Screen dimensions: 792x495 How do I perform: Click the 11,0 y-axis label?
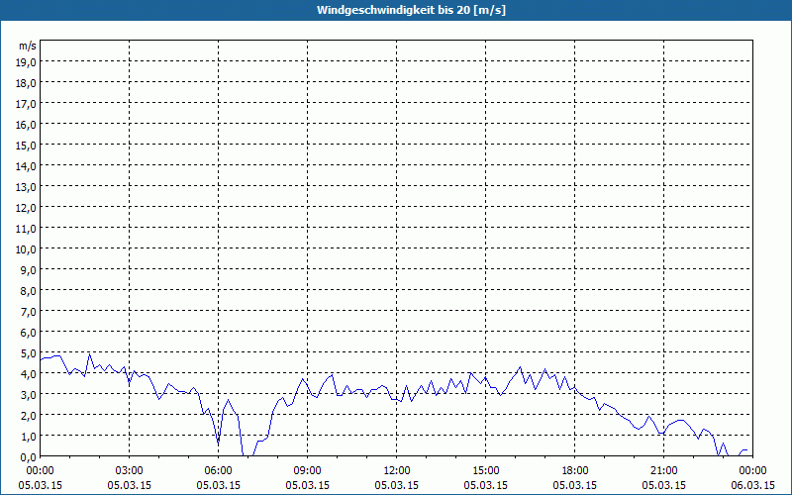27,229
